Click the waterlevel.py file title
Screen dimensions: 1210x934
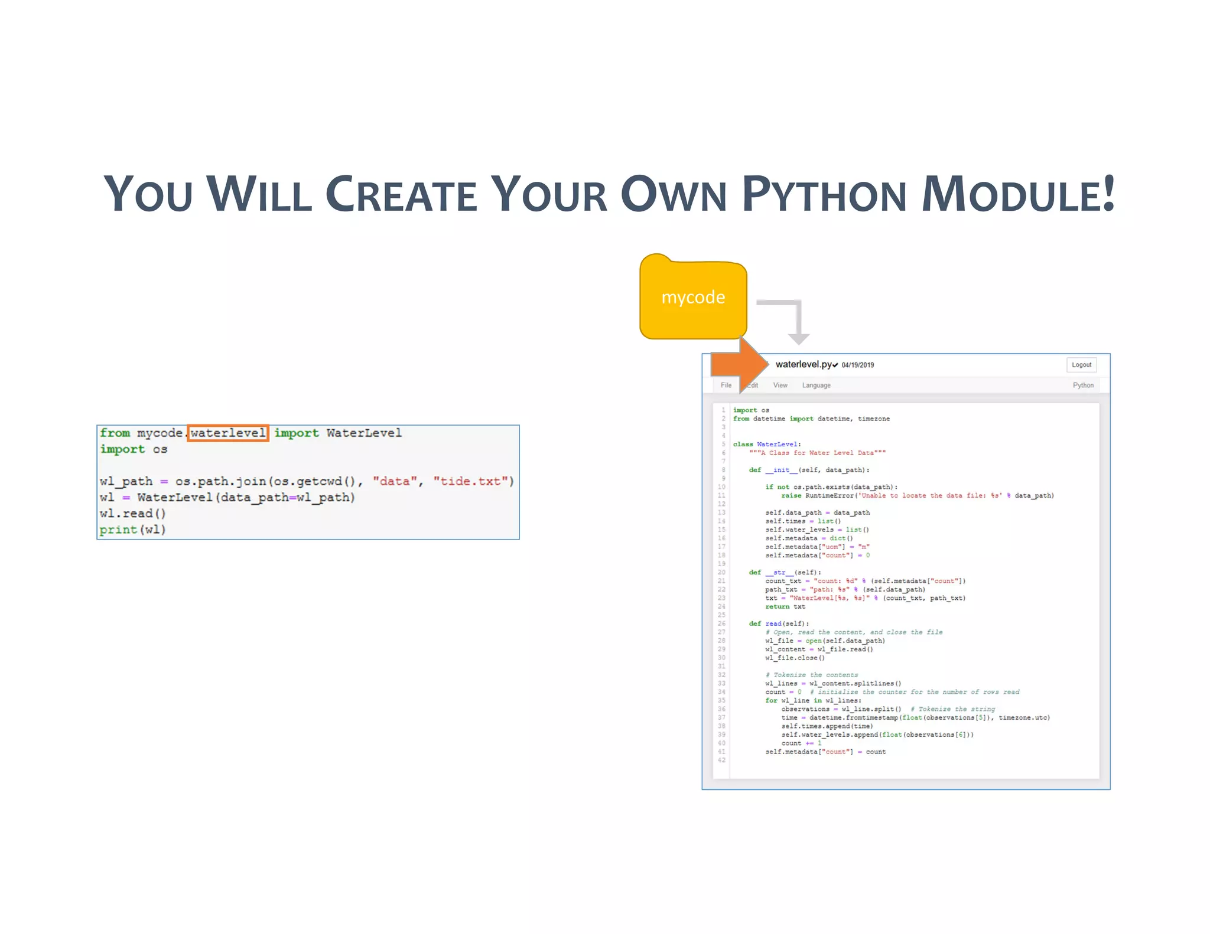[x=804, y=364]
